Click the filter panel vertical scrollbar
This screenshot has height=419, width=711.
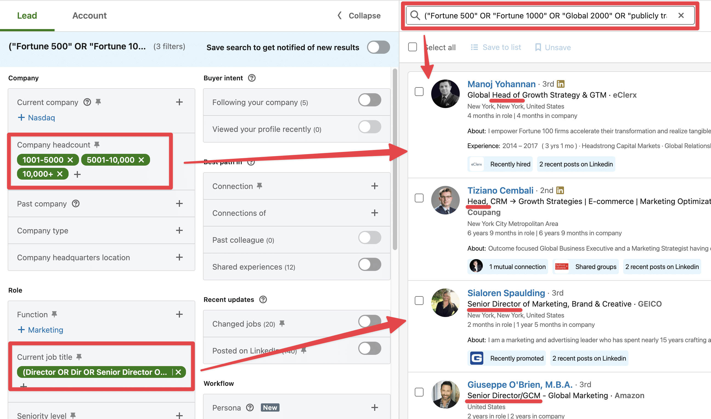(x=395, y=160)
